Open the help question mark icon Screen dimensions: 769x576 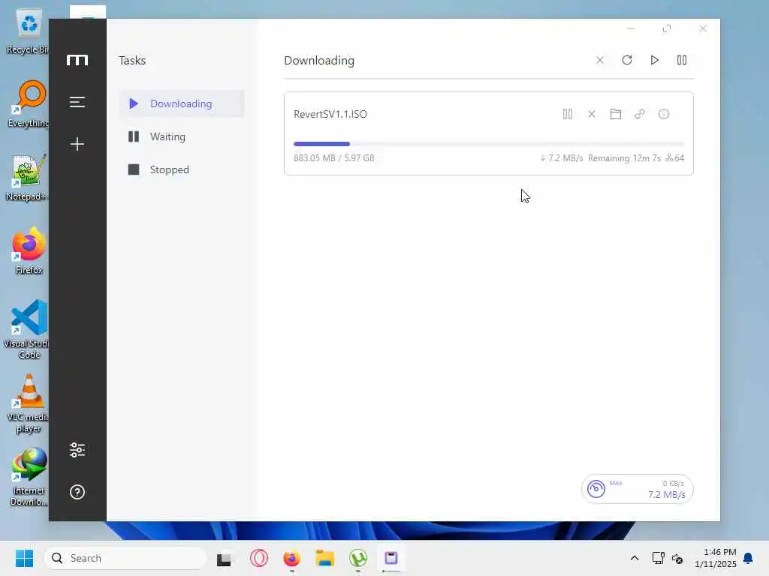click(77, 492)
